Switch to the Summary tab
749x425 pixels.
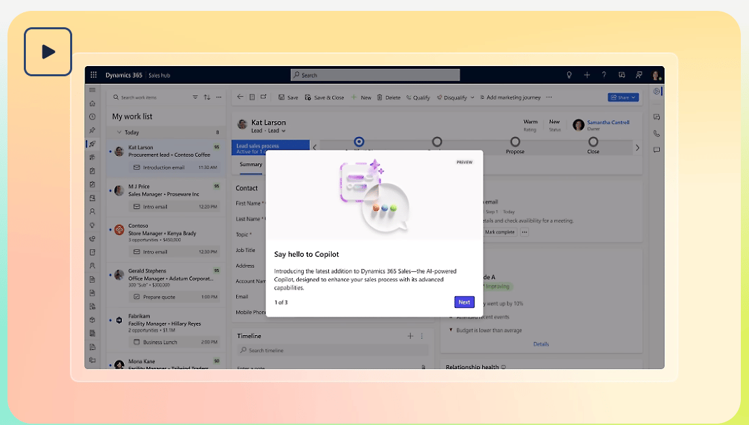pyautogui.click(x=251, y=164)
